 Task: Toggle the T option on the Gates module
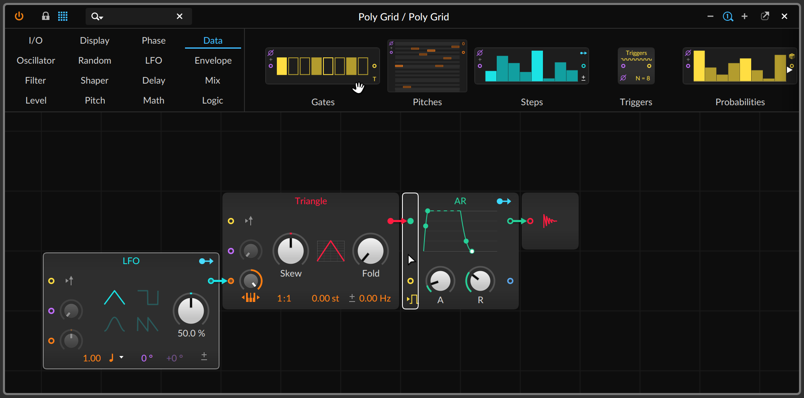374,79
